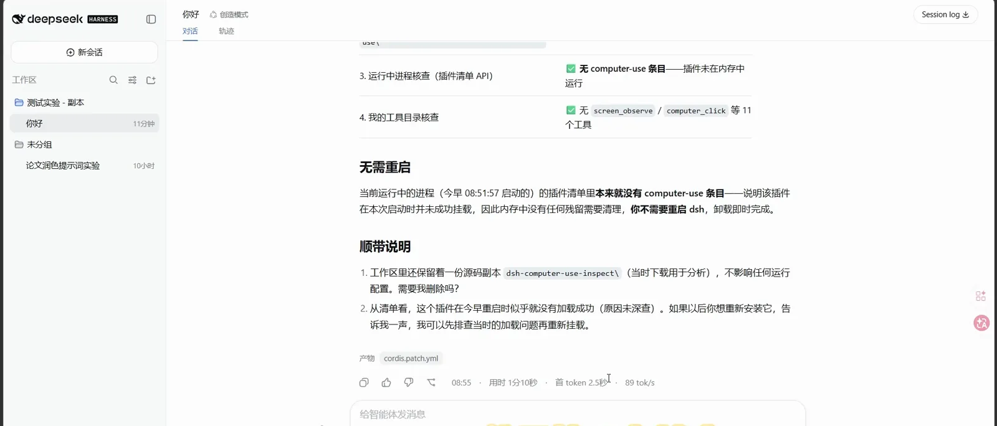The height and width of the screenshot is (426, 997).
Task: Click the 无需重启 heading
Action: [385, 167]
